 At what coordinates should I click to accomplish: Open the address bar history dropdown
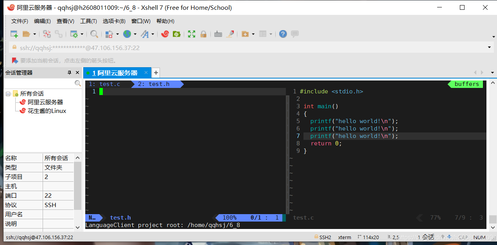pyautogui.click(x=490, y=48)
